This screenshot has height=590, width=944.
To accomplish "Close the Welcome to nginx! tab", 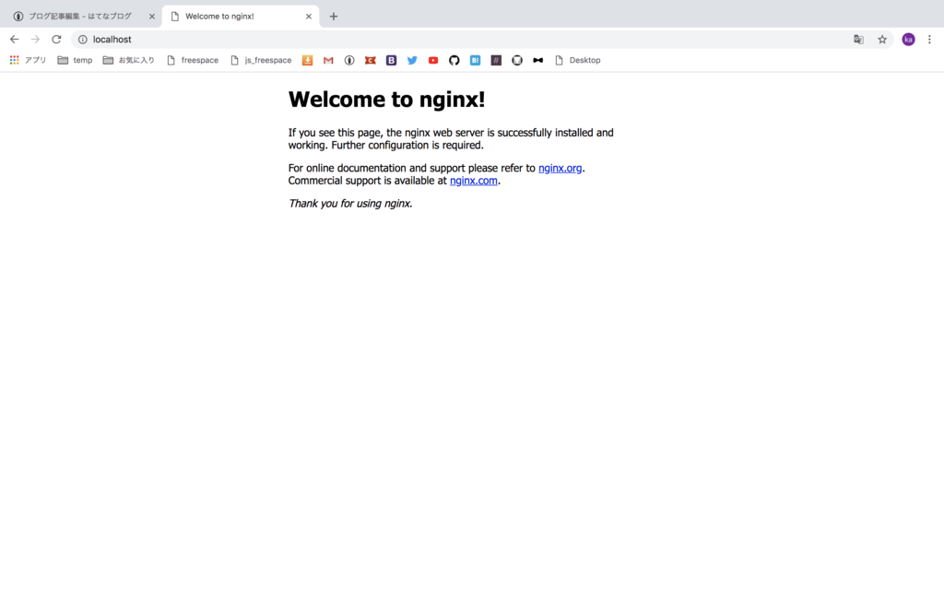I will tap(309, 17).
